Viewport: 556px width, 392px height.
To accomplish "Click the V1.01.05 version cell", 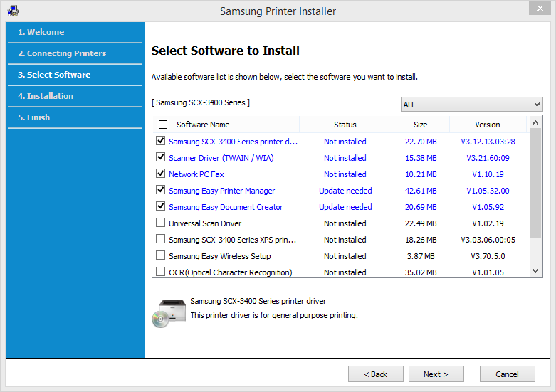I will click(x=488, y=272).
